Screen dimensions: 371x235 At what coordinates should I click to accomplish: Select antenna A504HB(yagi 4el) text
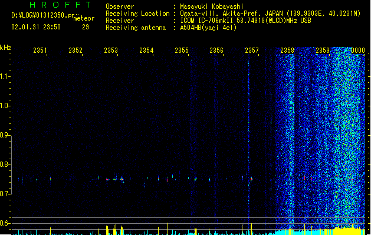tap(208, 28)
